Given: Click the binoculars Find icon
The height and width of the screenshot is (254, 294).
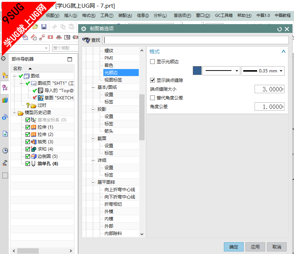Looking at the screenshot, I should pyautogui.click(x=86, y=40).
